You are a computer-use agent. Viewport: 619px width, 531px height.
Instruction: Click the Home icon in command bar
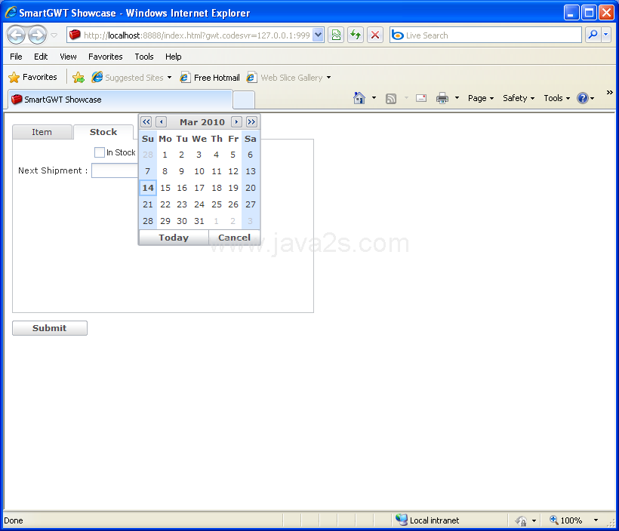click(x=359, y=98)
